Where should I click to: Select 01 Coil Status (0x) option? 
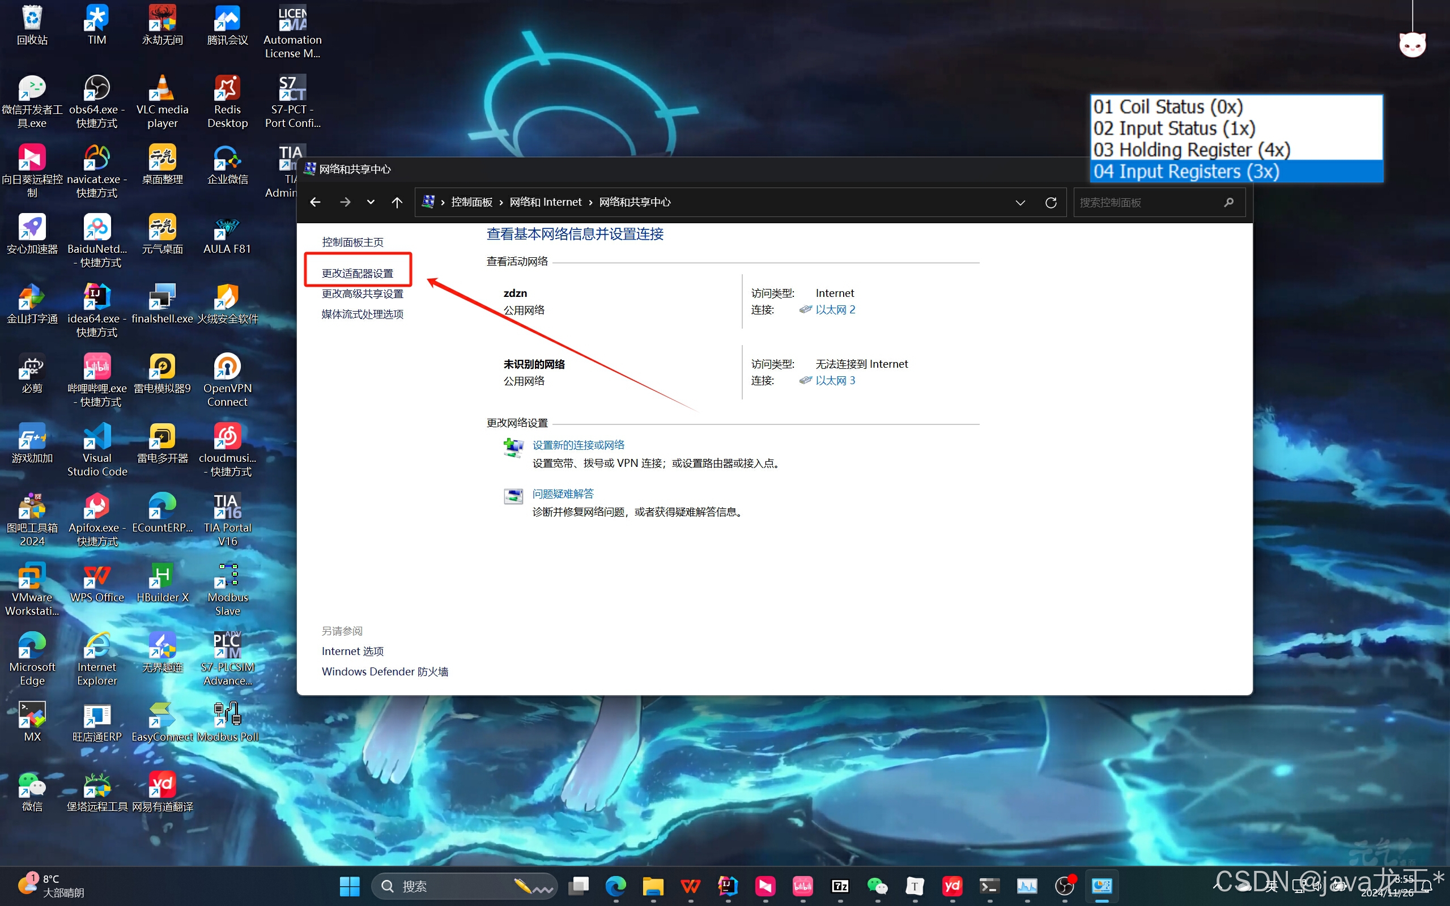pos(1168,107)
